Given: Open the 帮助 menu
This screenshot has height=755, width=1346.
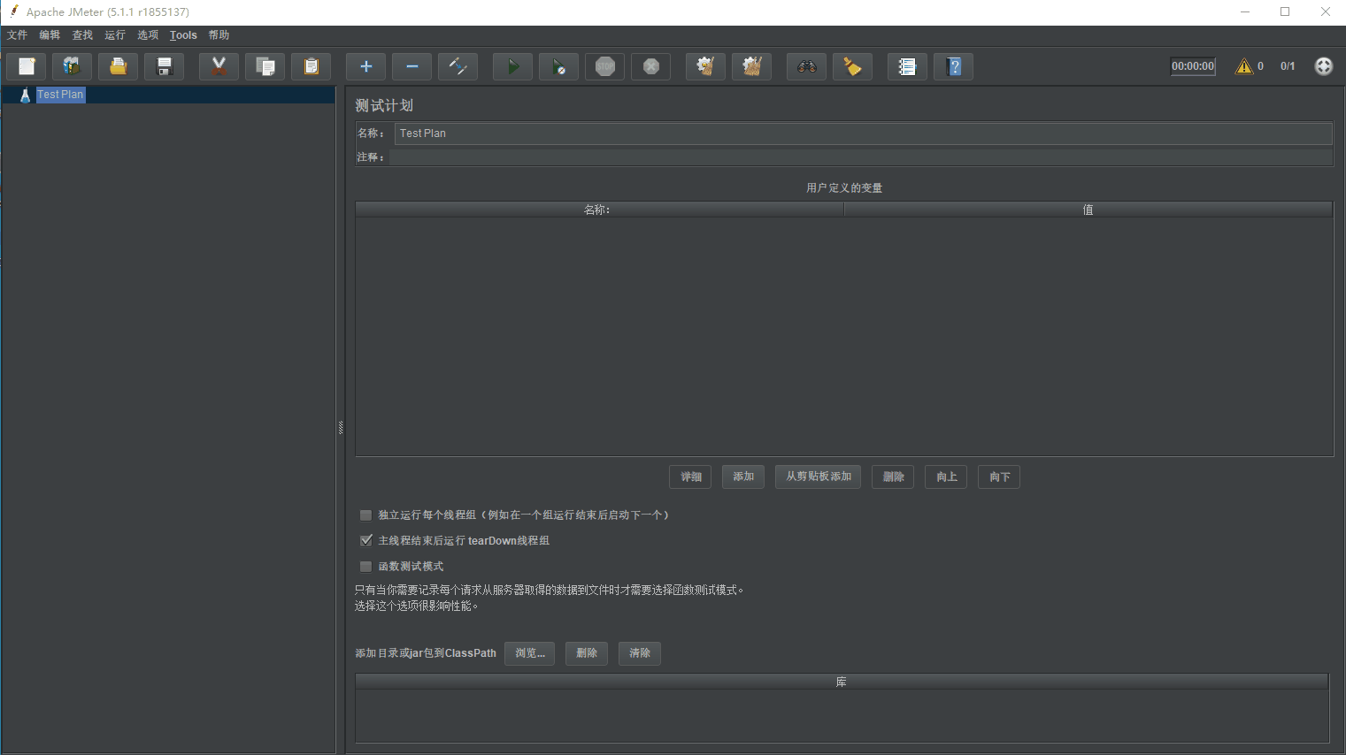Looking at the screenshot, I should point(219,35).
